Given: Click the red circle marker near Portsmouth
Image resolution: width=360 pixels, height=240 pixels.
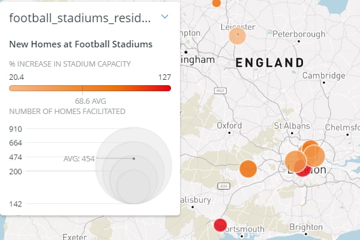Looking at the screenshot, I should (x=220, y=225).
